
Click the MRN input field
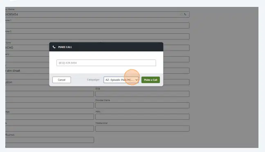[142, 117]
